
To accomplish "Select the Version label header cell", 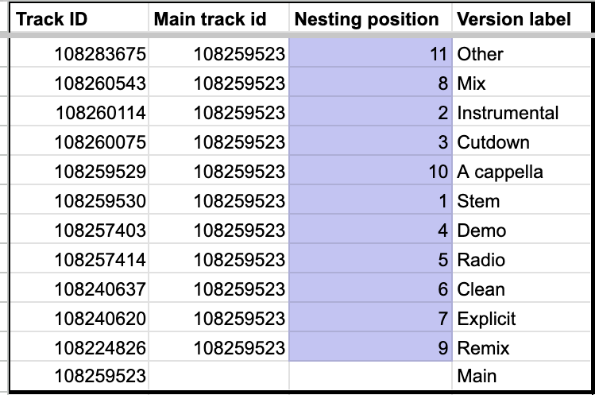I will tap(521, 19).
